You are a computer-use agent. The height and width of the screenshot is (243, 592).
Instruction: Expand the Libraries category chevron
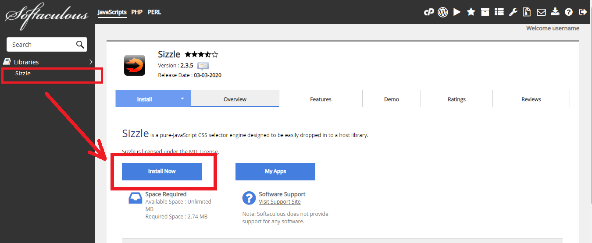(91, 62)
